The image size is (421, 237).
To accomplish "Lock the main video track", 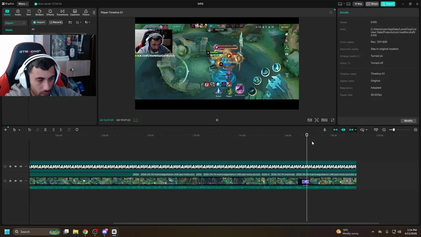I will [x=10, y=181].
